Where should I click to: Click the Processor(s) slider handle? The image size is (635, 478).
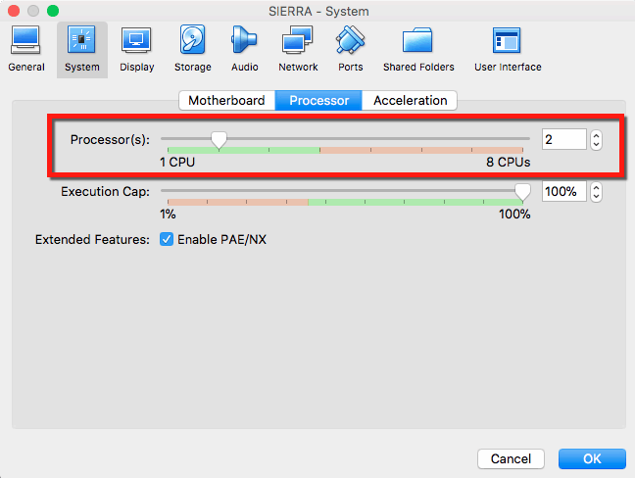[220, 140]
